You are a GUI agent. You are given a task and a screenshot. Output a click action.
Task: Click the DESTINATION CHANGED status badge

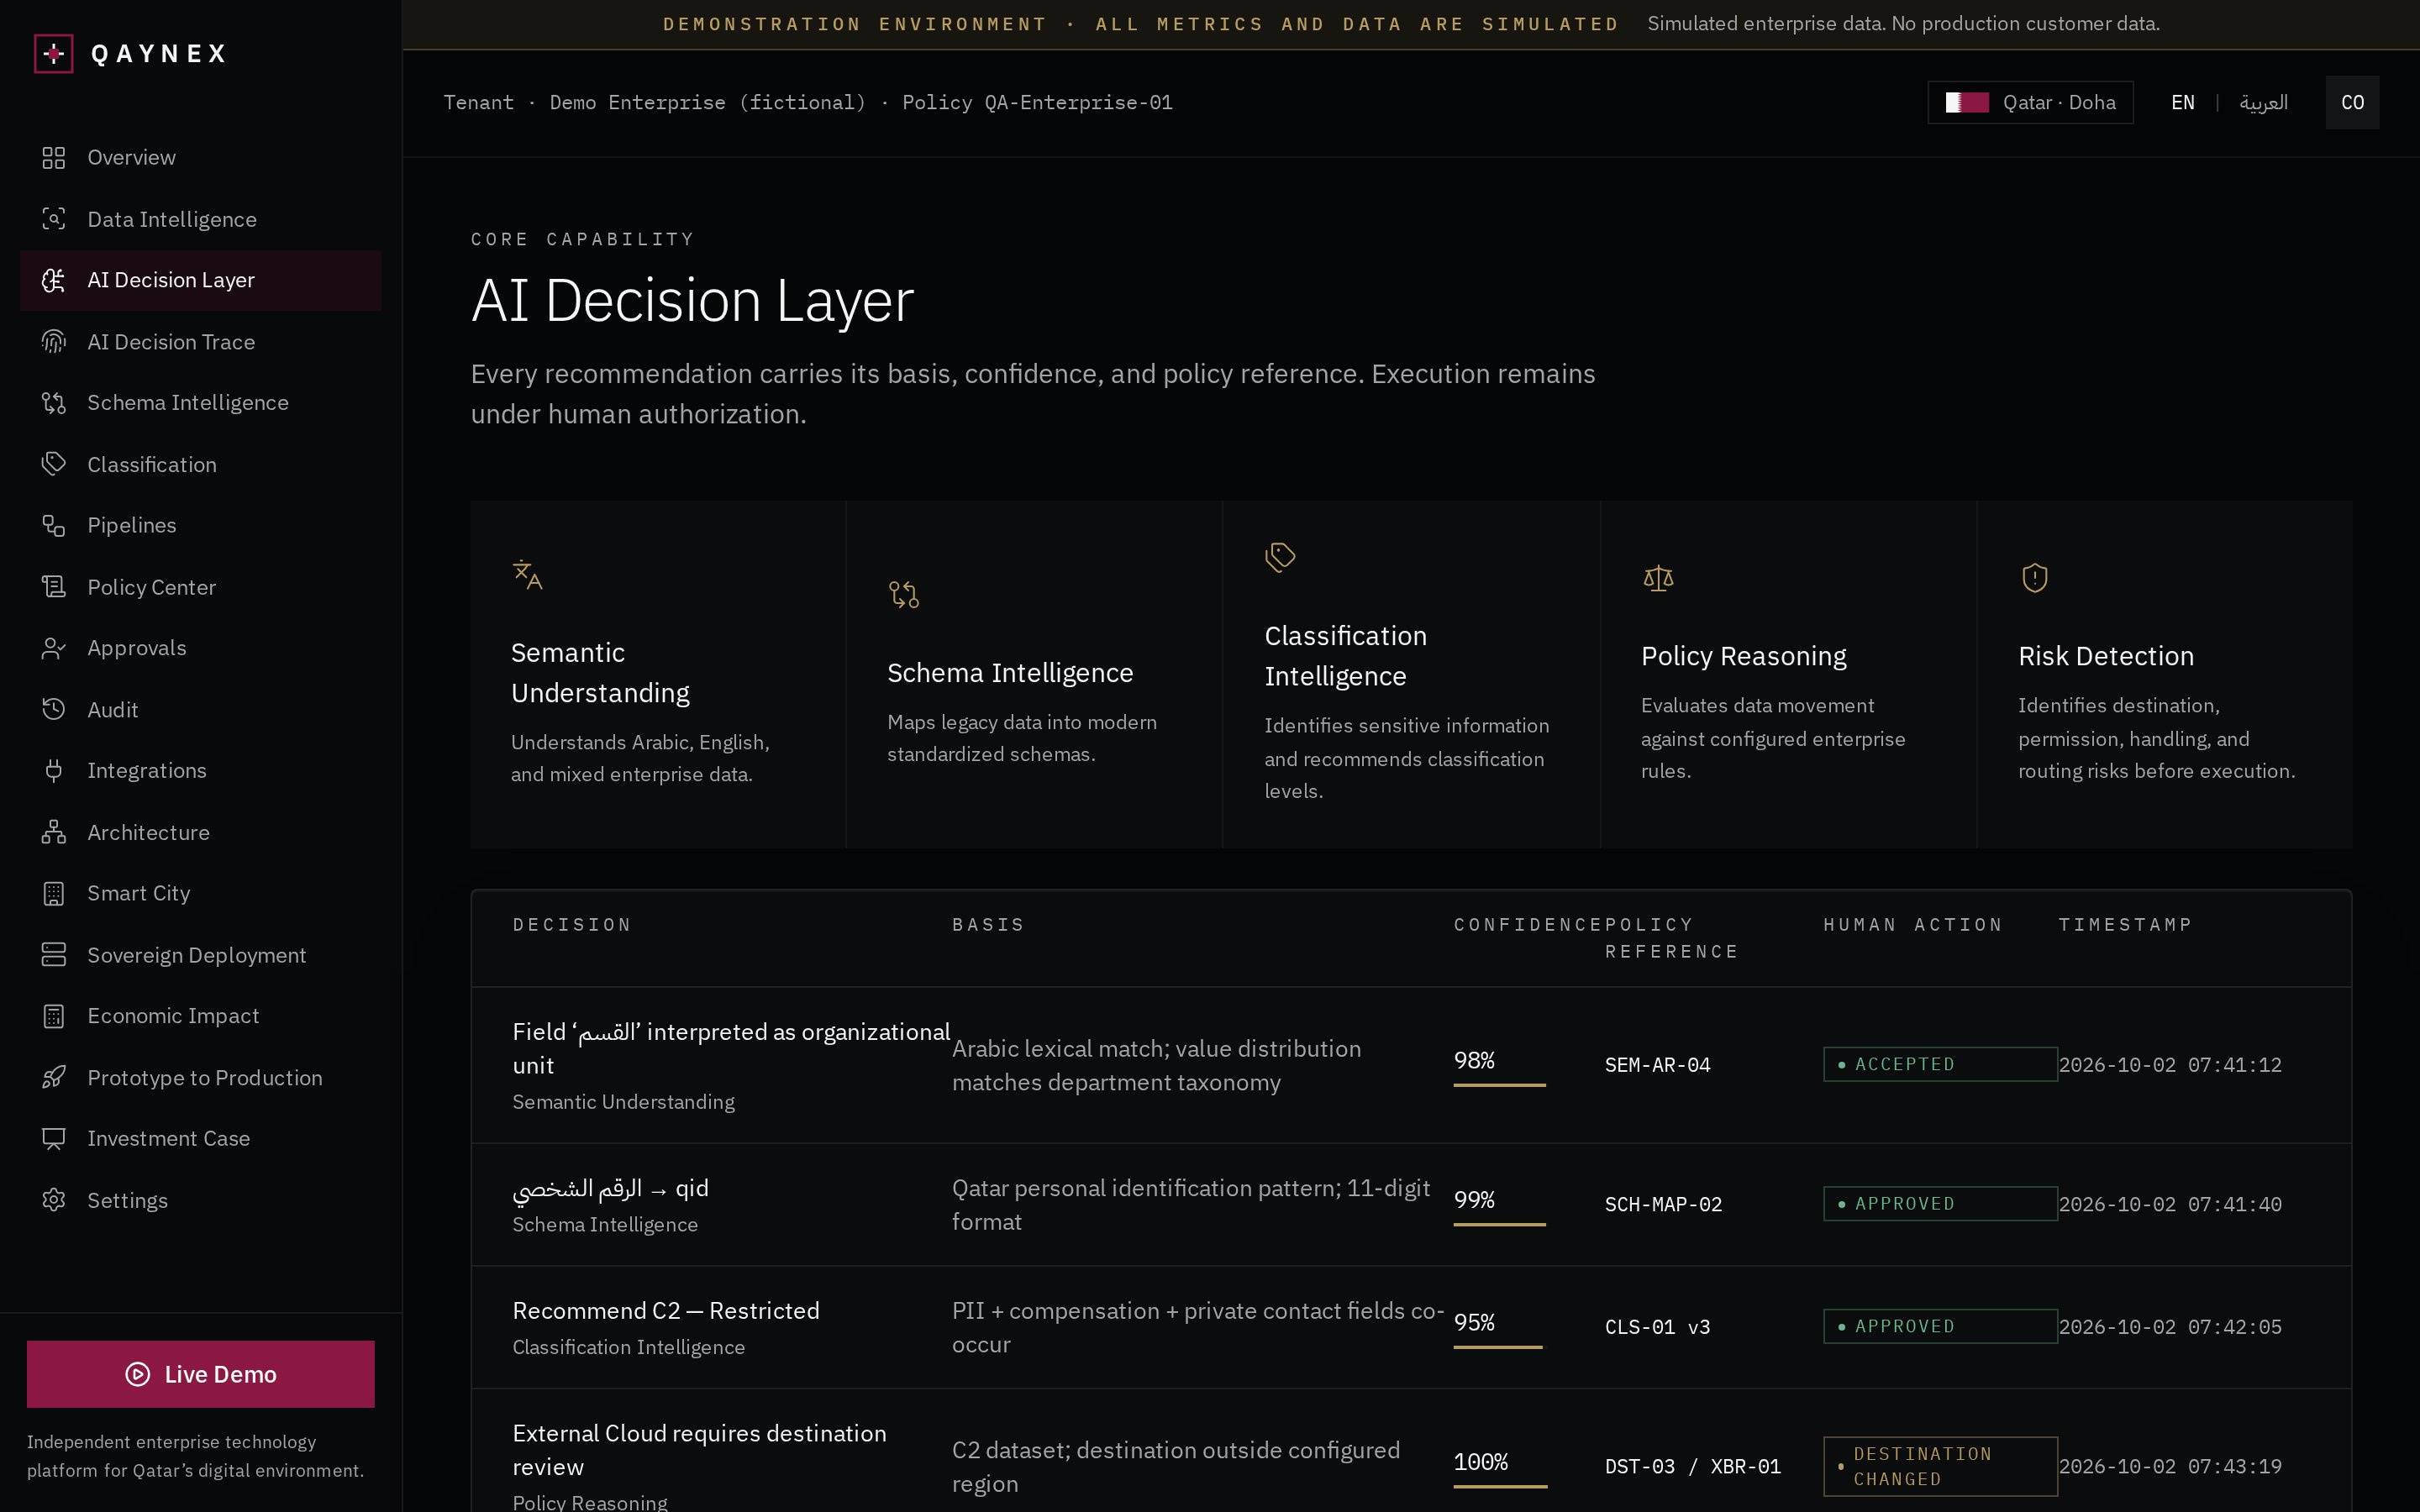pos(1940,1466)
